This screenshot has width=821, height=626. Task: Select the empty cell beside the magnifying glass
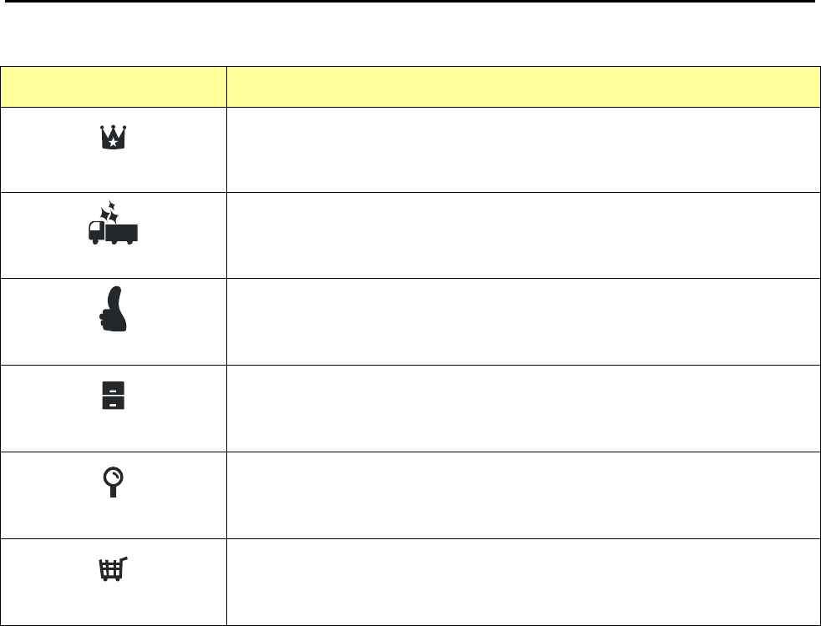click(523, 495)
